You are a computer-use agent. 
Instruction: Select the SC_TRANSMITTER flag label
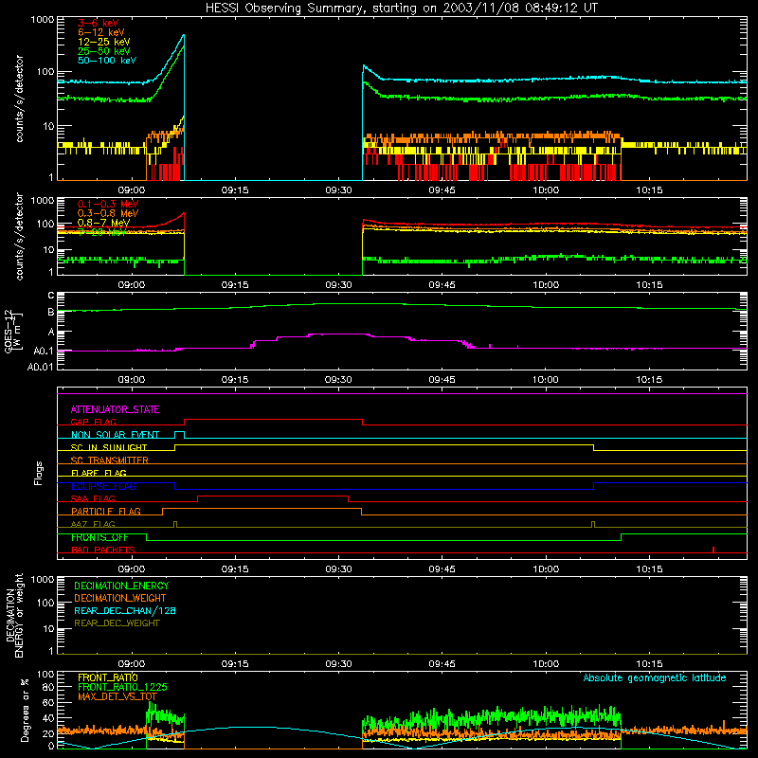pos(110,460)
